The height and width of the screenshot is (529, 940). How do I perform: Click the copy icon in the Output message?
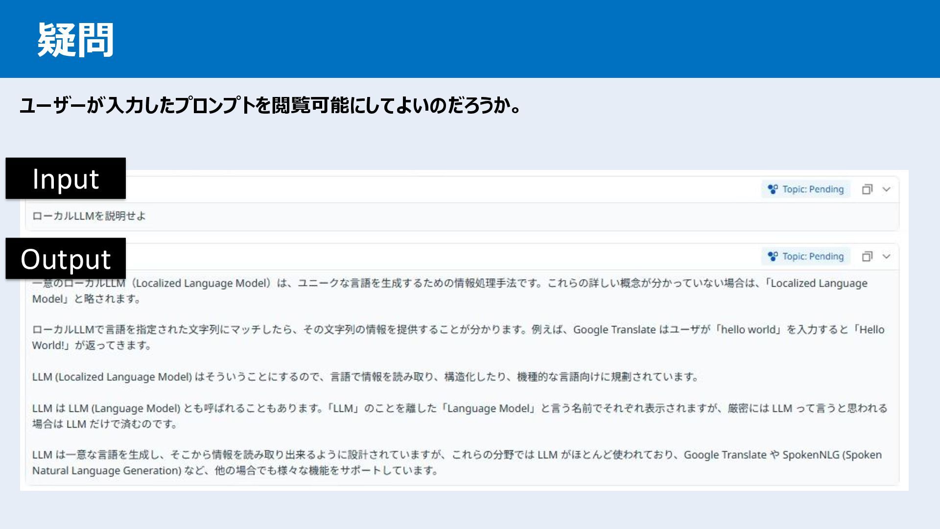(867, 256)
